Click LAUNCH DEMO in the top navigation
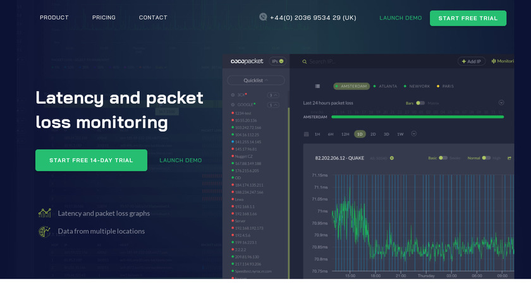 tap(401, 18)
